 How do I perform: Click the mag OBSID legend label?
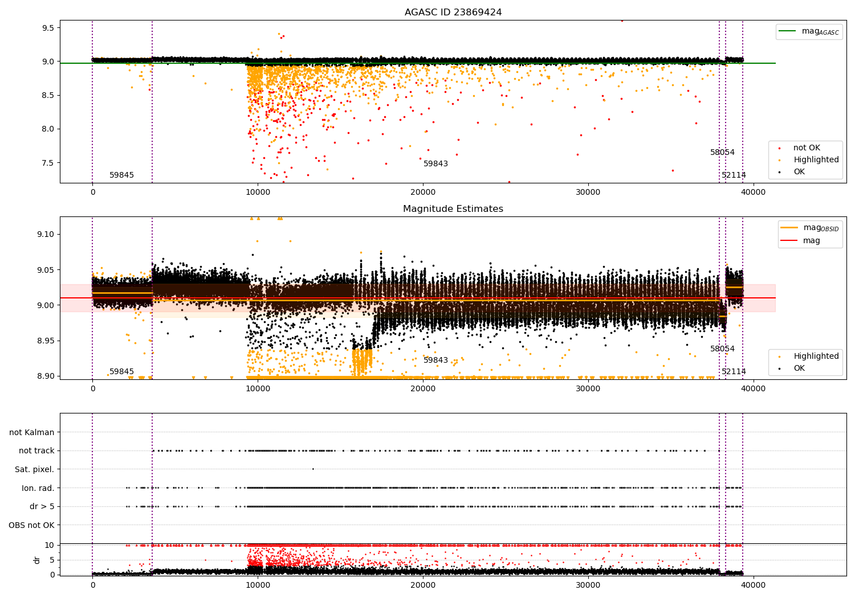tap(821, 228)
